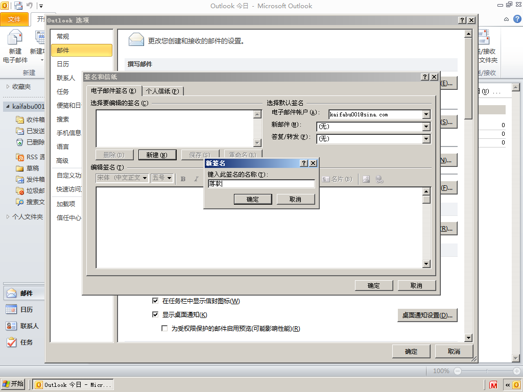
Task: Click 取消 in Outlook Options dialog
Action: click(x=454, y=351)
